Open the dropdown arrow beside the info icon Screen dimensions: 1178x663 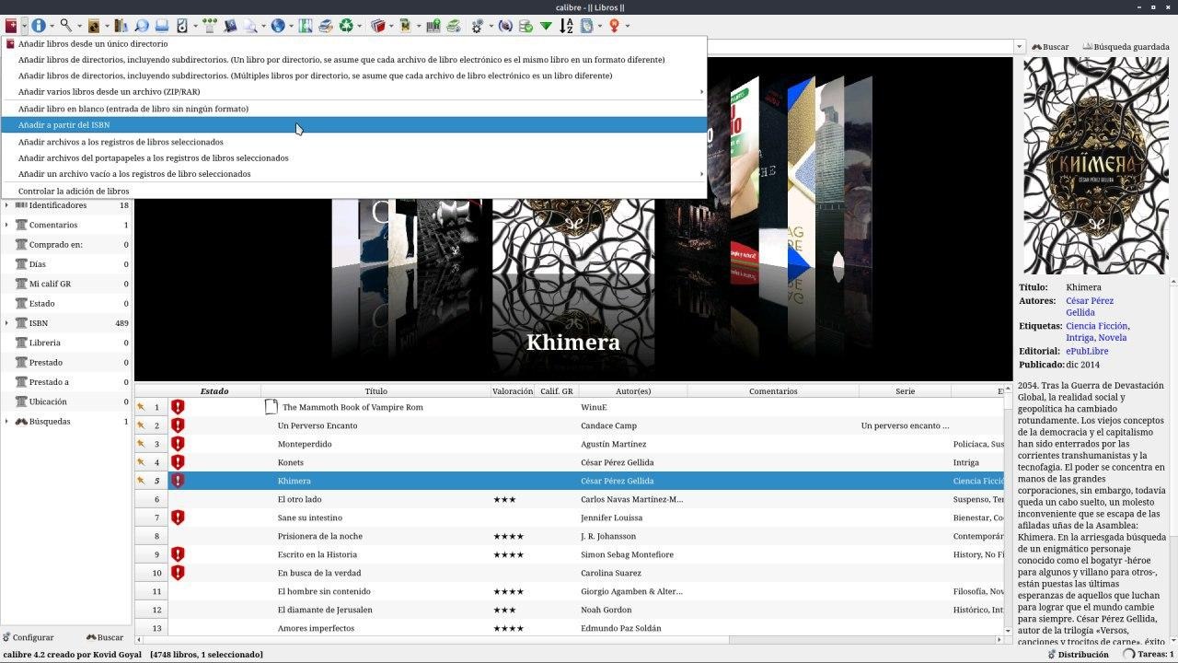point(52,26)
